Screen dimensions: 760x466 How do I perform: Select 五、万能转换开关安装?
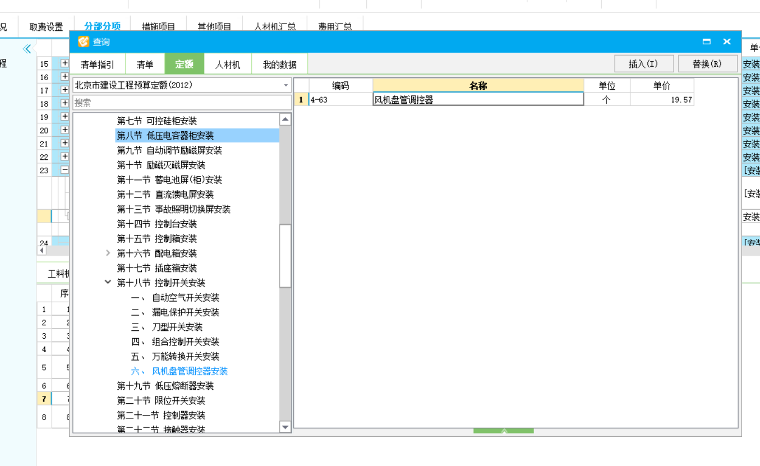pyautogui.click(x=175, y=357)
